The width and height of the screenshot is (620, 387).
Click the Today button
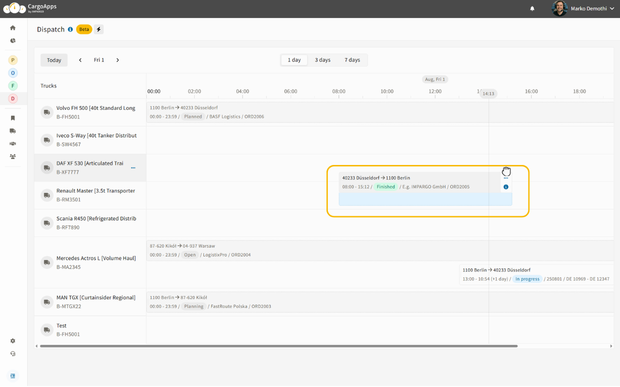point(54,60)
